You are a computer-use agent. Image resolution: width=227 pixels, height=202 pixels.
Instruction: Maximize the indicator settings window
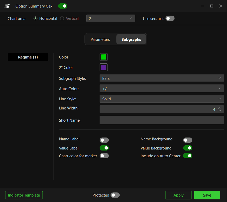212,6
